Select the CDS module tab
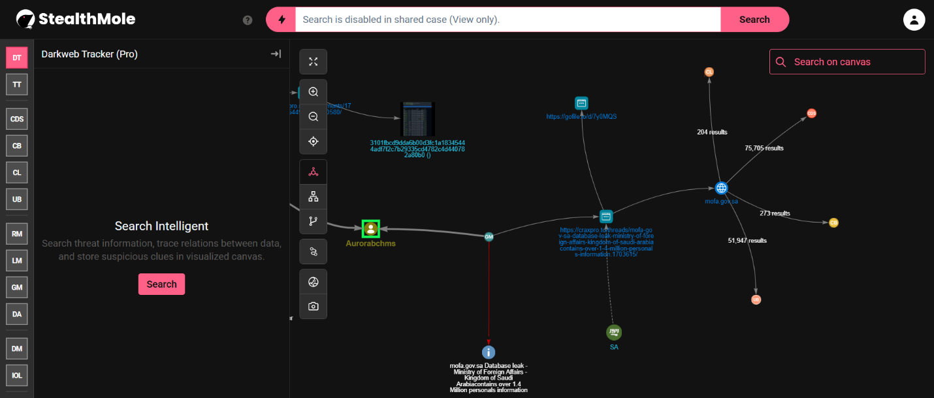Image resolution: width=934 pixels, height=398 pixels. [17, 119]
